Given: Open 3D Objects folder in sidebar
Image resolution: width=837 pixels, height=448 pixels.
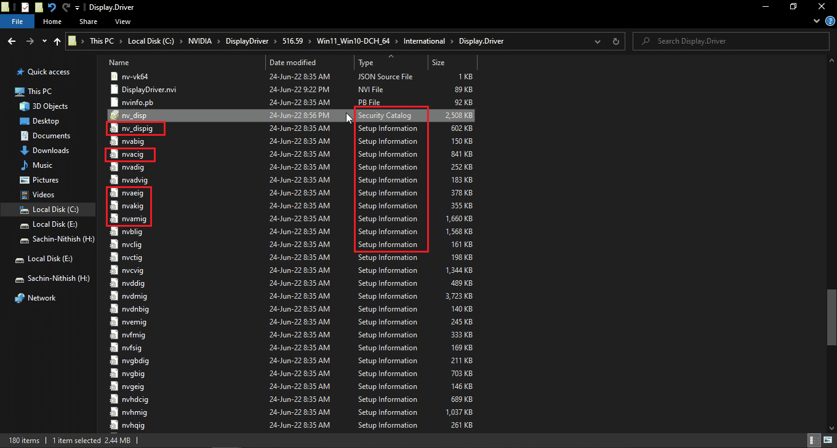Looking at the screenshot, I should pyautogui.click(x=50, y=106).
